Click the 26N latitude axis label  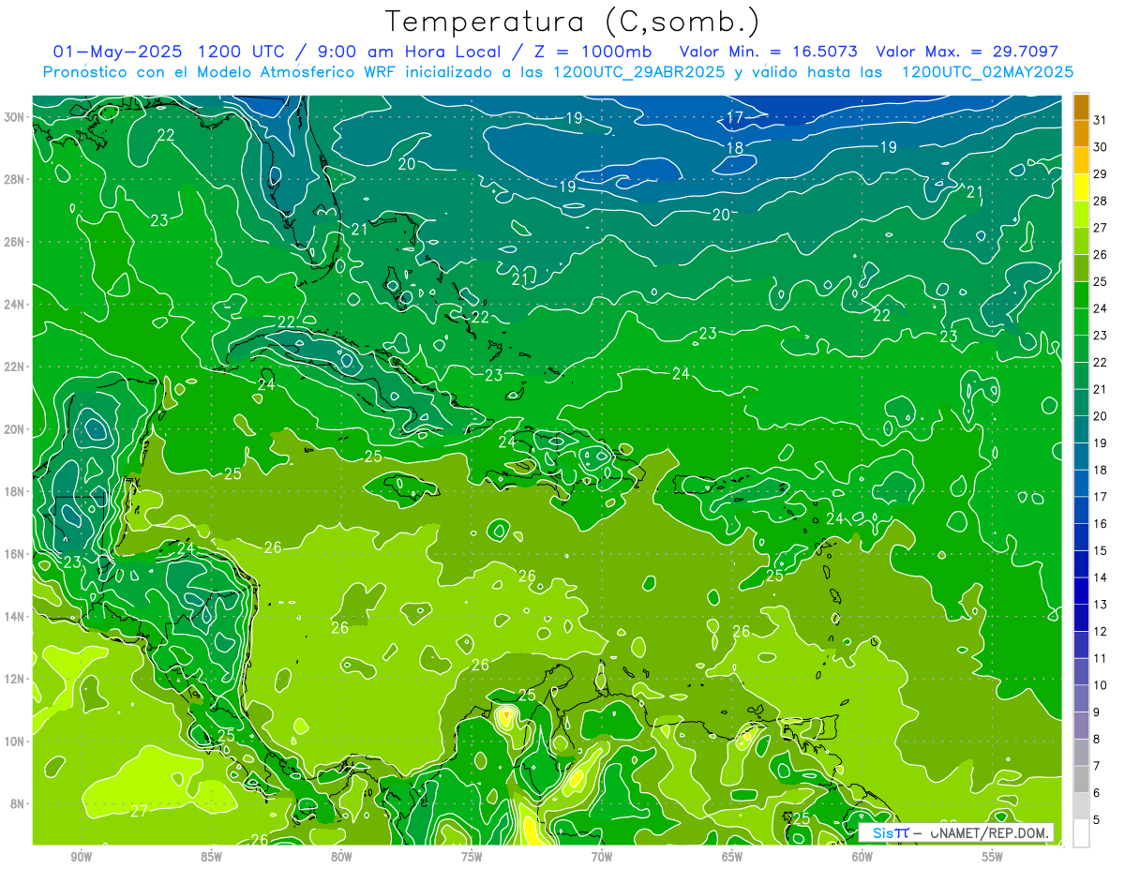pos(13,242)
